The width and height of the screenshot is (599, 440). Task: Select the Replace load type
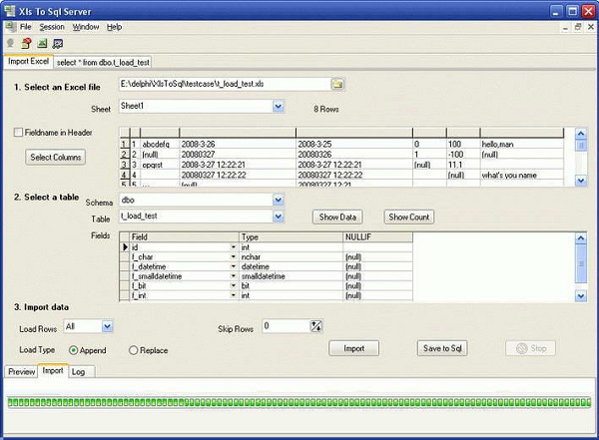coord(133,350)
